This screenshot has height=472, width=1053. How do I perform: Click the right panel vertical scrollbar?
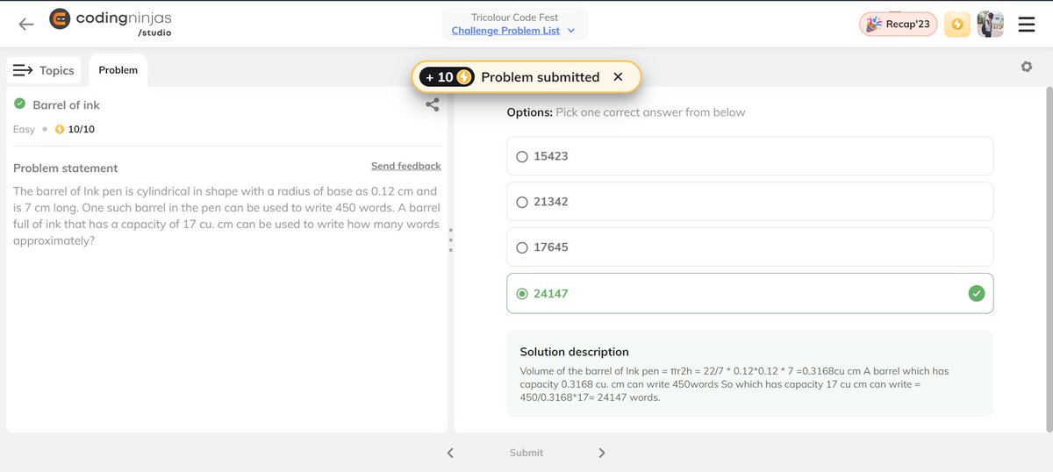(x=1049, y=259)
